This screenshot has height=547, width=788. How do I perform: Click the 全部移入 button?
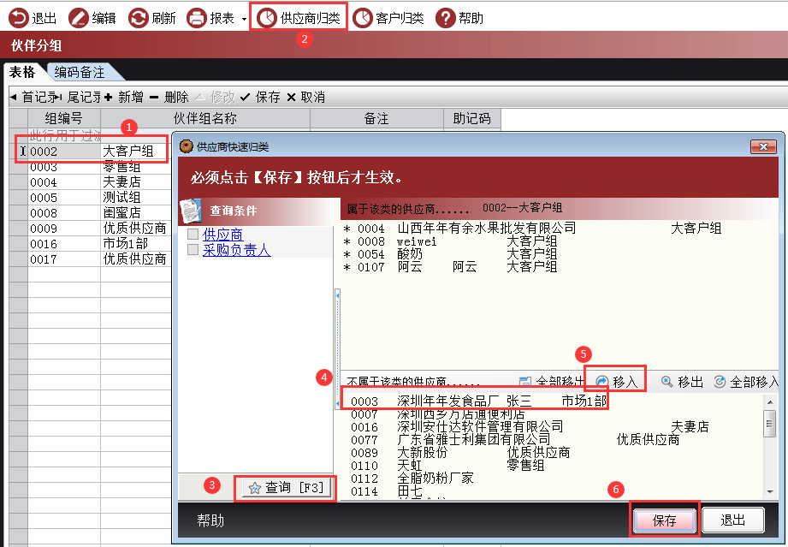[x=746, y=382]
